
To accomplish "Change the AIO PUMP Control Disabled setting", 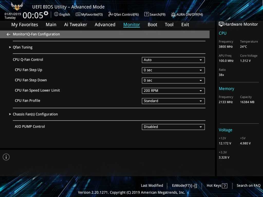I will (x=173, y=127).
